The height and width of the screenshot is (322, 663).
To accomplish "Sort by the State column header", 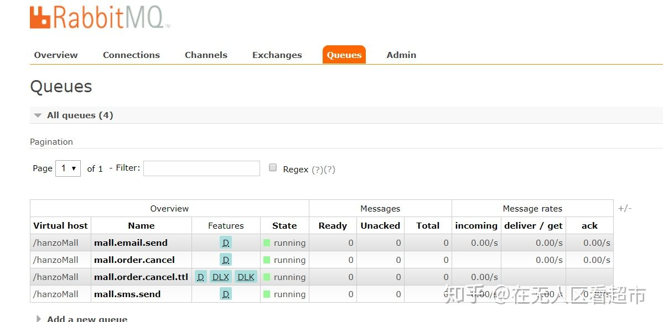I will tap(284, 226).
